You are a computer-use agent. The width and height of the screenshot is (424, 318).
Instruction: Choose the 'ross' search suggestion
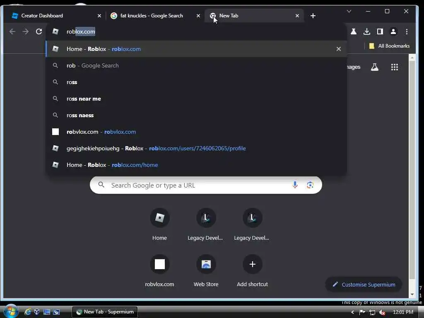coord(196,82)
